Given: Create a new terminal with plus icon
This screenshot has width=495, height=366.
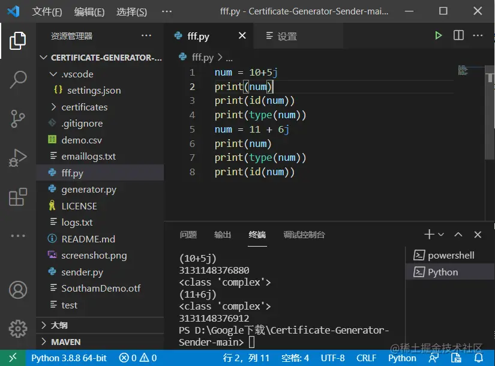Looking at the screenshot, I should pyautogui.click(x=429, y=235).
